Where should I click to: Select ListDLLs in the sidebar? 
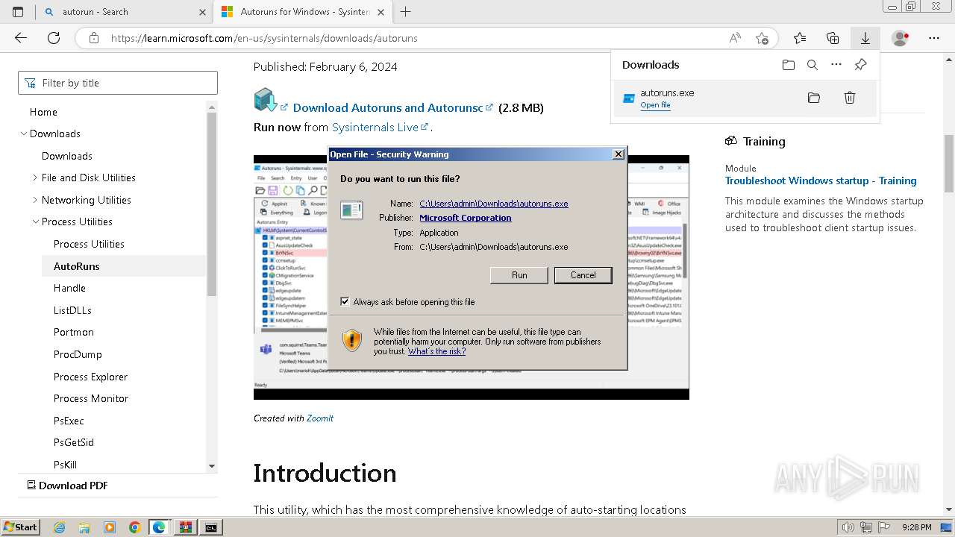pyautogui.click(x=72, y=310)
